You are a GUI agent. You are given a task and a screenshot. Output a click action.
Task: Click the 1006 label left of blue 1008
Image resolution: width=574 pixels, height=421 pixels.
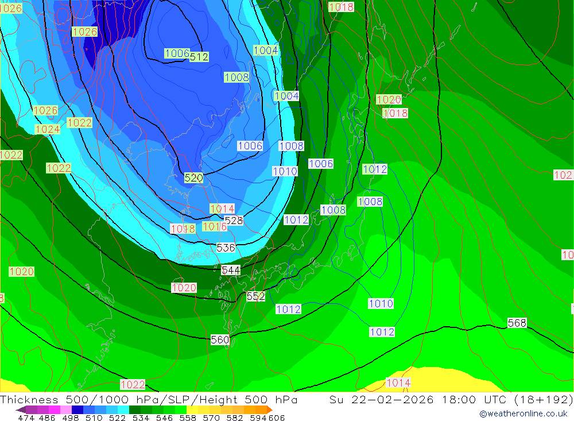[x=250, y=146]
